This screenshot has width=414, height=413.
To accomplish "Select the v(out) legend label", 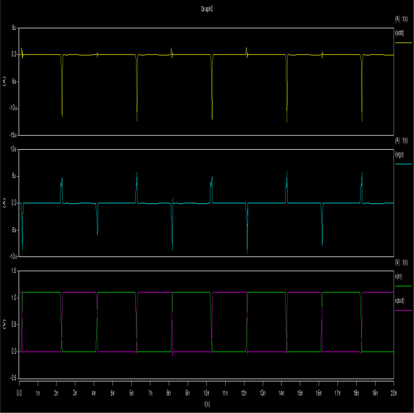I will (400, 301).
